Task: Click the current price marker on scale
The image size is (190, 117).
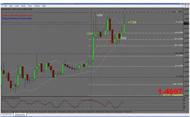Action: coord(186,24)
